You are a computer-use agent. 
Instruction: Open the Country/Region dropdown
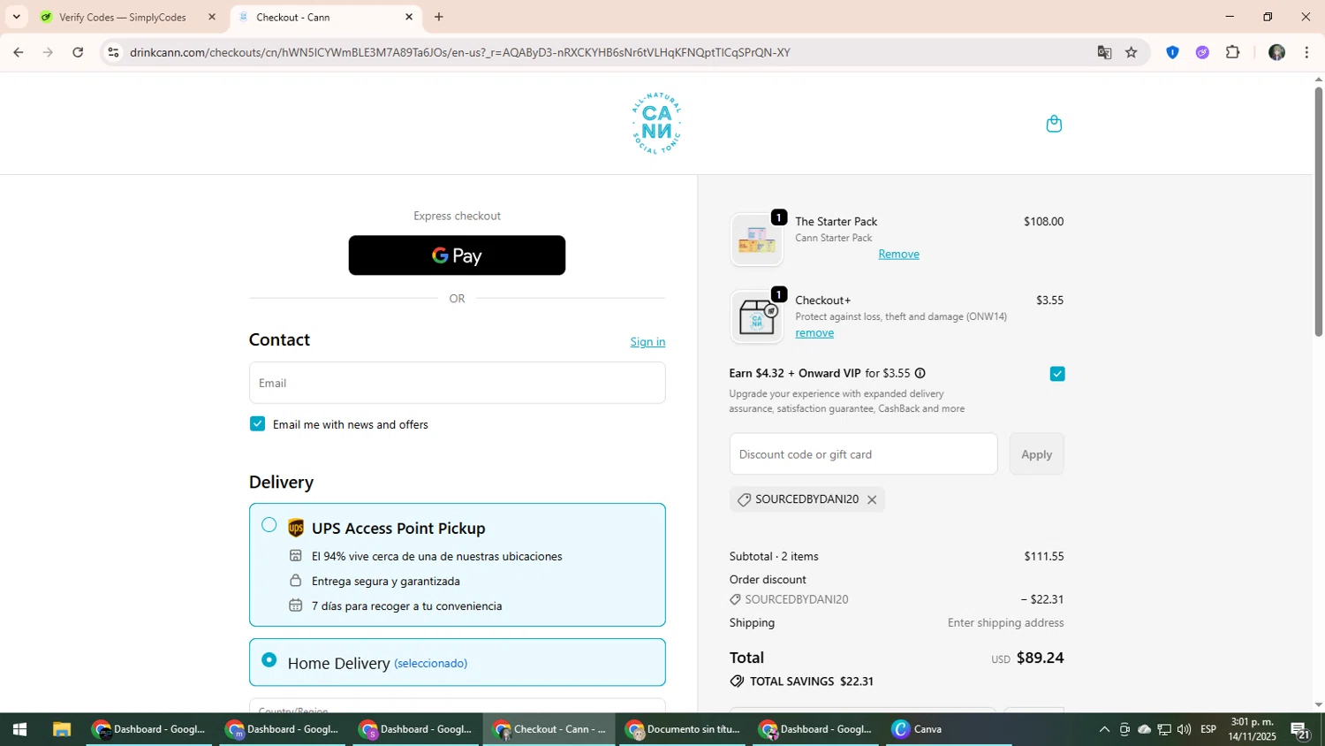point(457,705)
